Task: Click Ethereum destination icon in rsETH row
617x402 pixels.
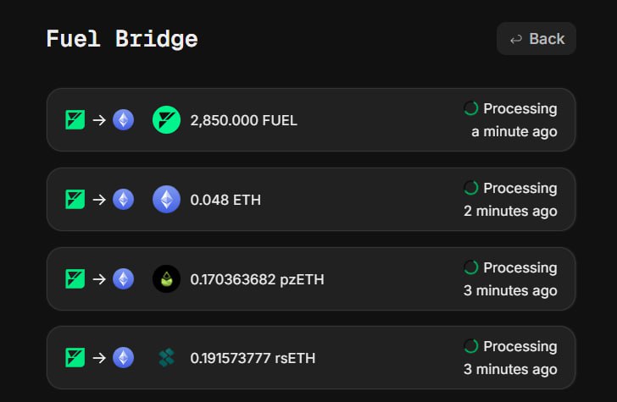Action: pyautogui.click(x=124, y=358)
